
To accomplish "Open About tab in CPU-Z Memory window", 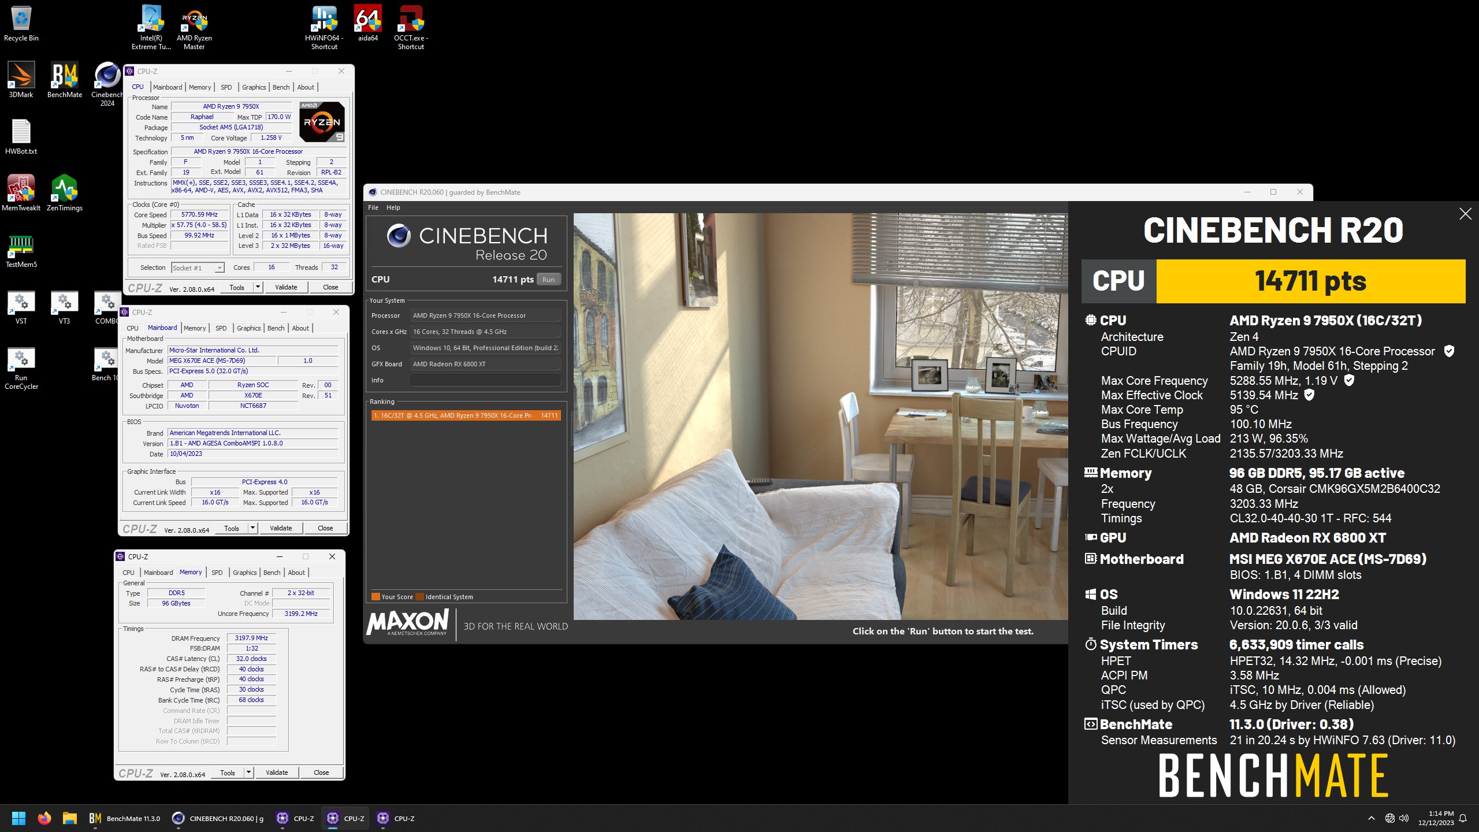I will (296, 573).
